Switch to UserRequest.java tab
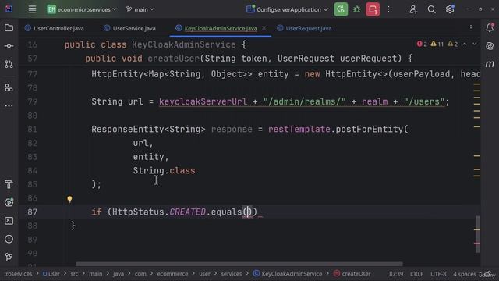The image size is (499, 281). [x=304, y=28]
